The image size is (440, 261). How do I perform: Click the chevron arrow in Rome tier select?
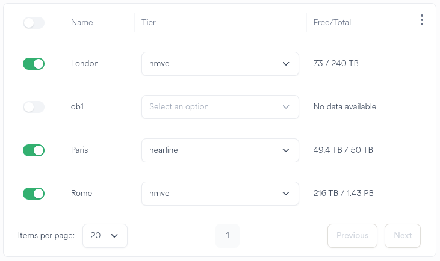[286, 194]
